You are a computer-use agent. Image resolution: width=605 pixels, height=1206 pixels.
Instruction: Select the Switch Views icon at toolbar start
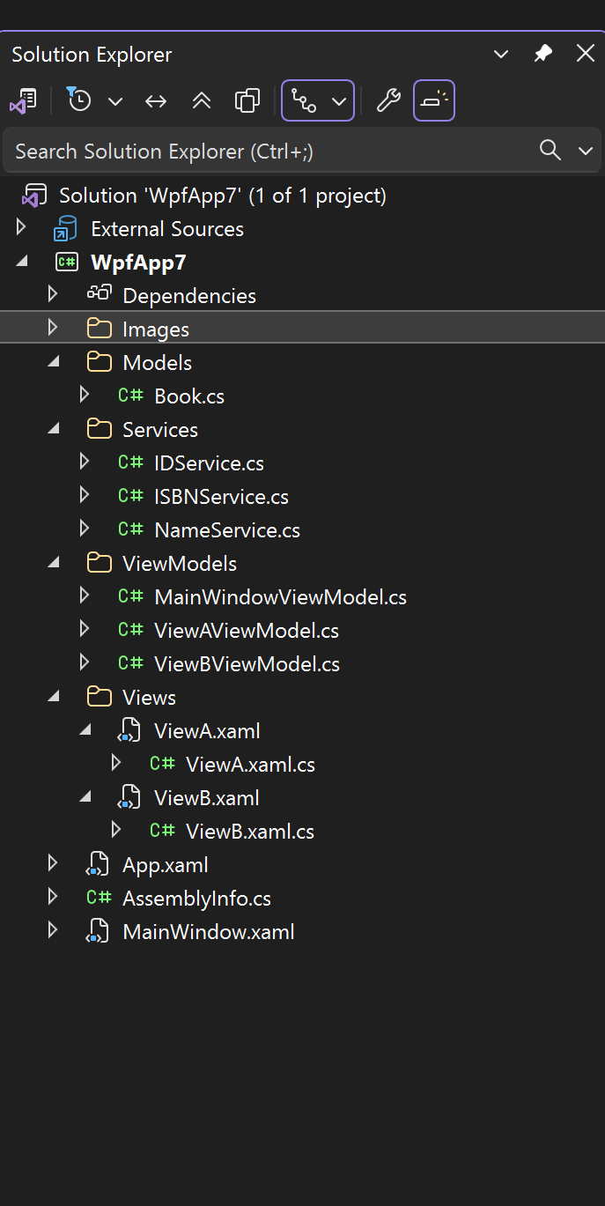click(x=24, y=100)
